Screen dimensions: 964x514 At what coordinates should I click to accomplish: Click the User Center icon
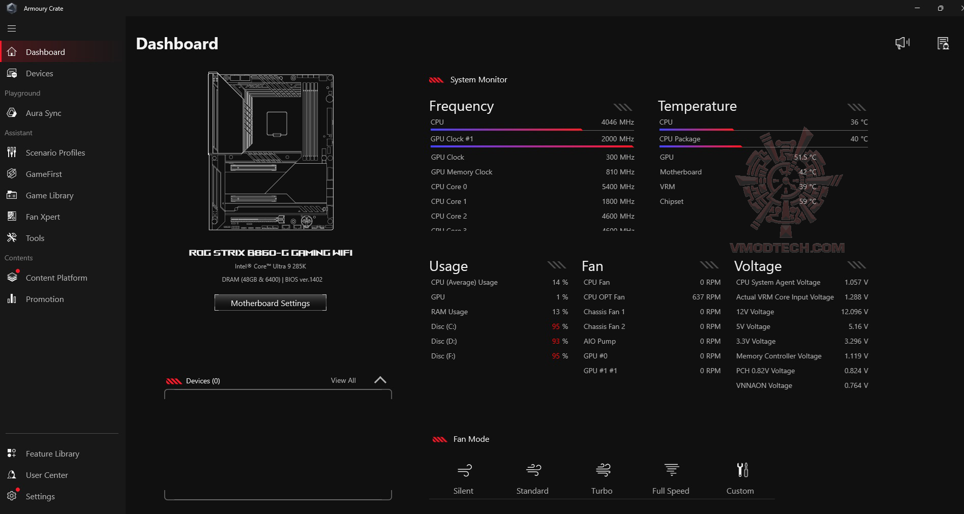pos(12,475)
